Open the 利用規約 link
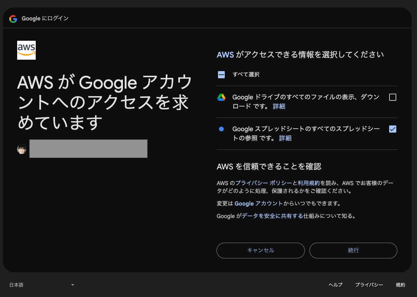The width and height of the screenshot is (417, 297). [x=309, y=183]
